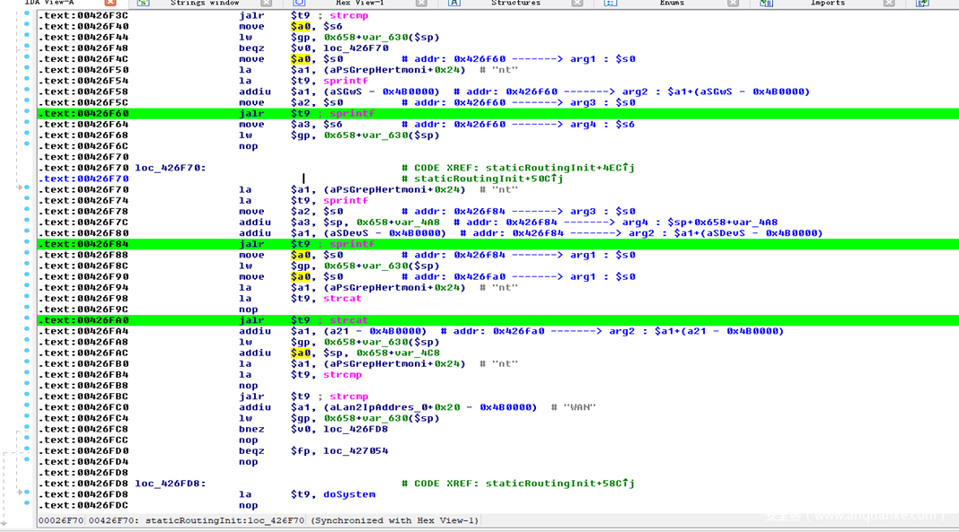The width and height of the screenshot is (959, 532).
Task: Click loc_426FD8 operand in bnez instruction
Action: click(356, 430)
